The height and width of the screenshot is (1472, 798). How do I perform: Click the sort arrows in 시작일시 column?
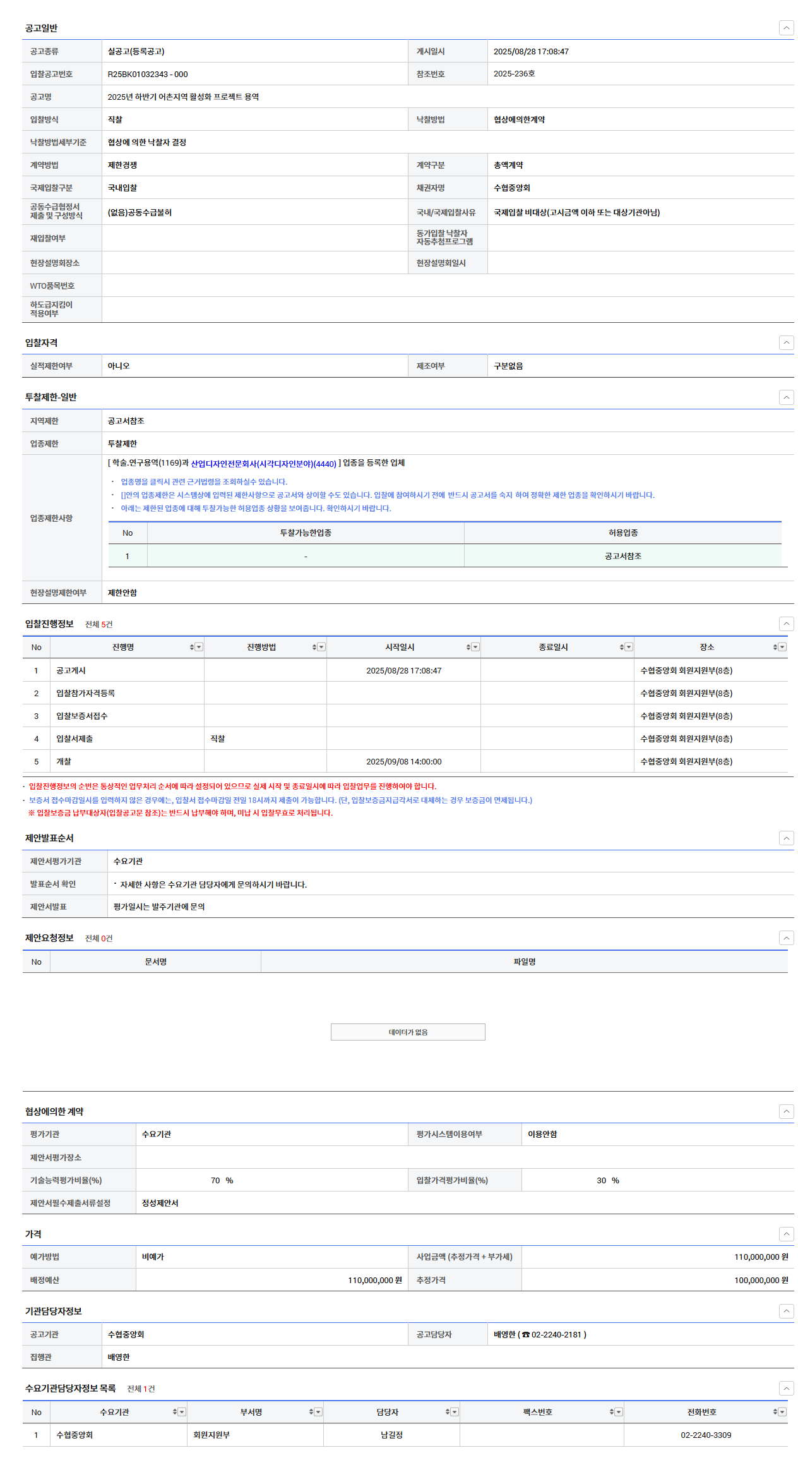click(x=468, y=647)
